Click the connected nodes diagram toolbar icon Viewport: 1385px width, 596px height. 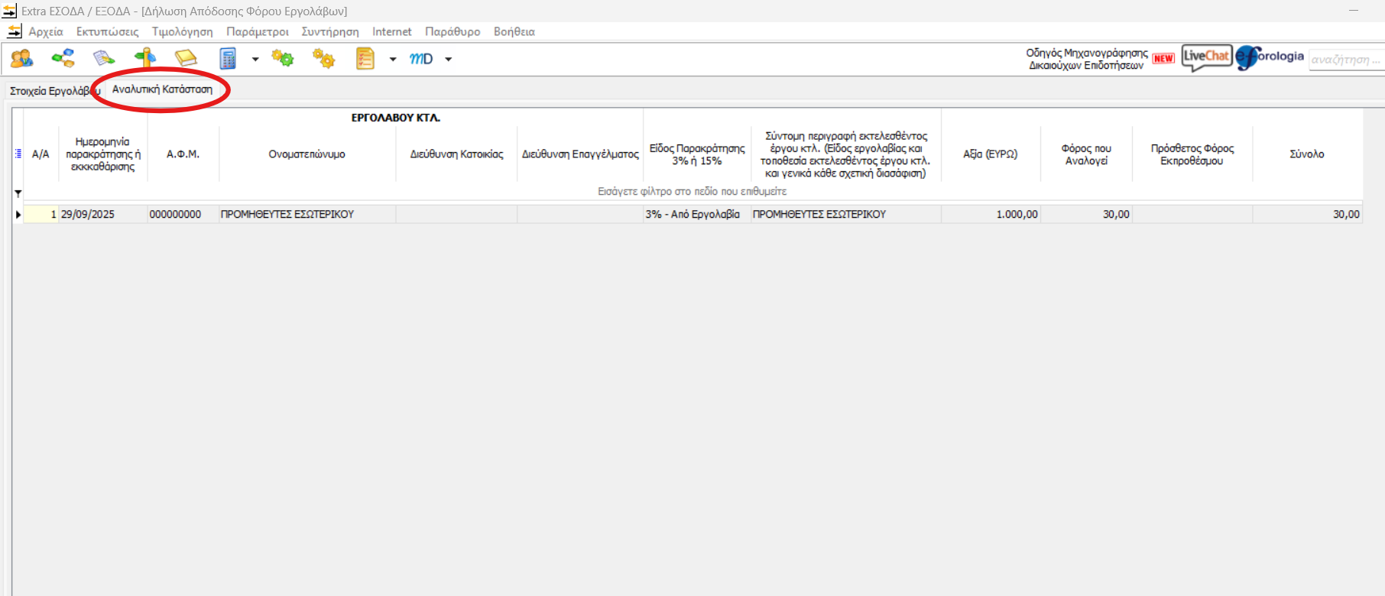click(63, 59)
